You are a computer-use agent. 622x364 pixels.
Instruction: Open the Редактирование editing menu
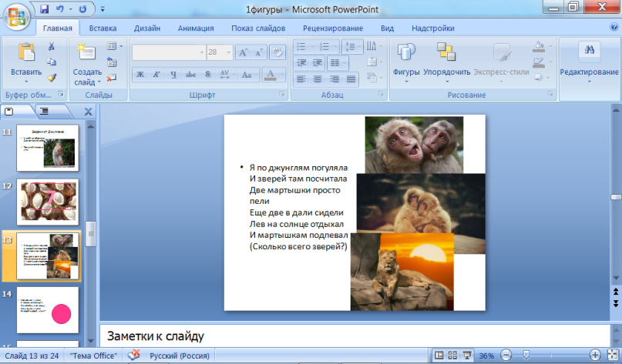[x=589, y=62]
